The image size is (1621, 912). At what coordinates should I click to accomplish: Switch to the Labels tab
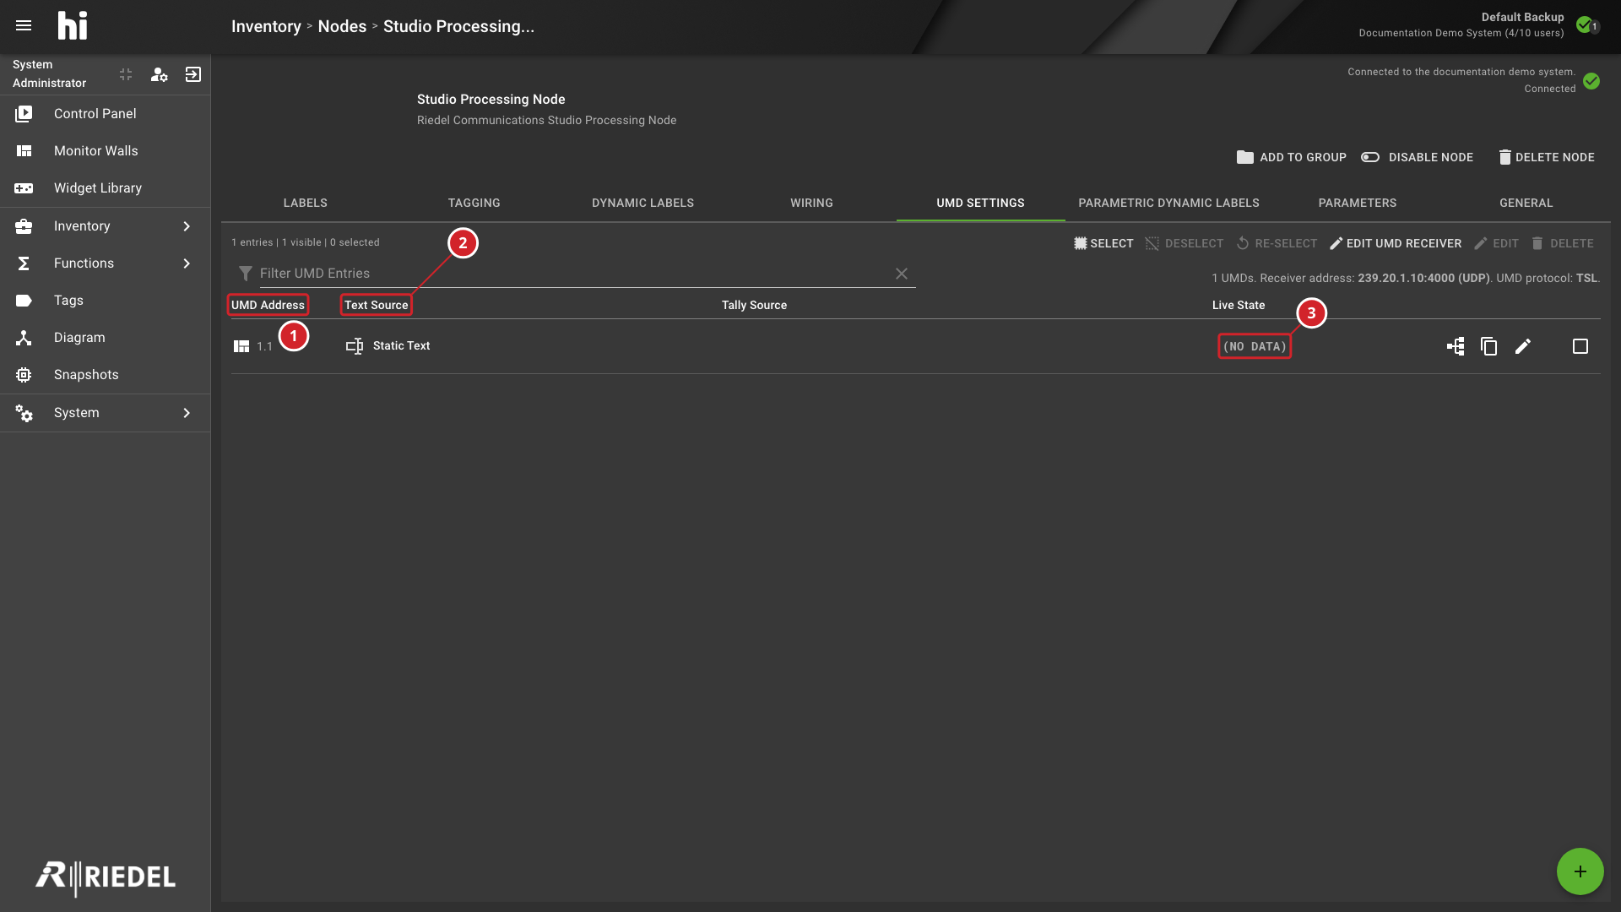pyautogui.click(x=306, y=203)
